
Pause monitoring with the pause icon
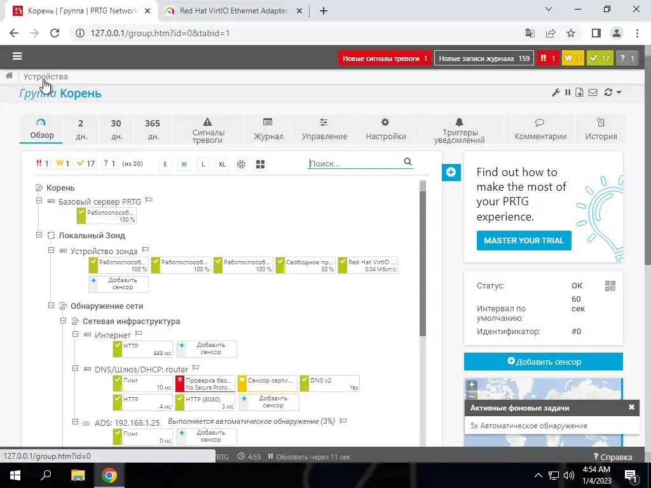568,92
